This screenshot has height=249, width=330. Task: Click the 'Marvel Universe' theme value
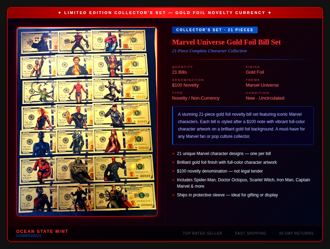262,85
